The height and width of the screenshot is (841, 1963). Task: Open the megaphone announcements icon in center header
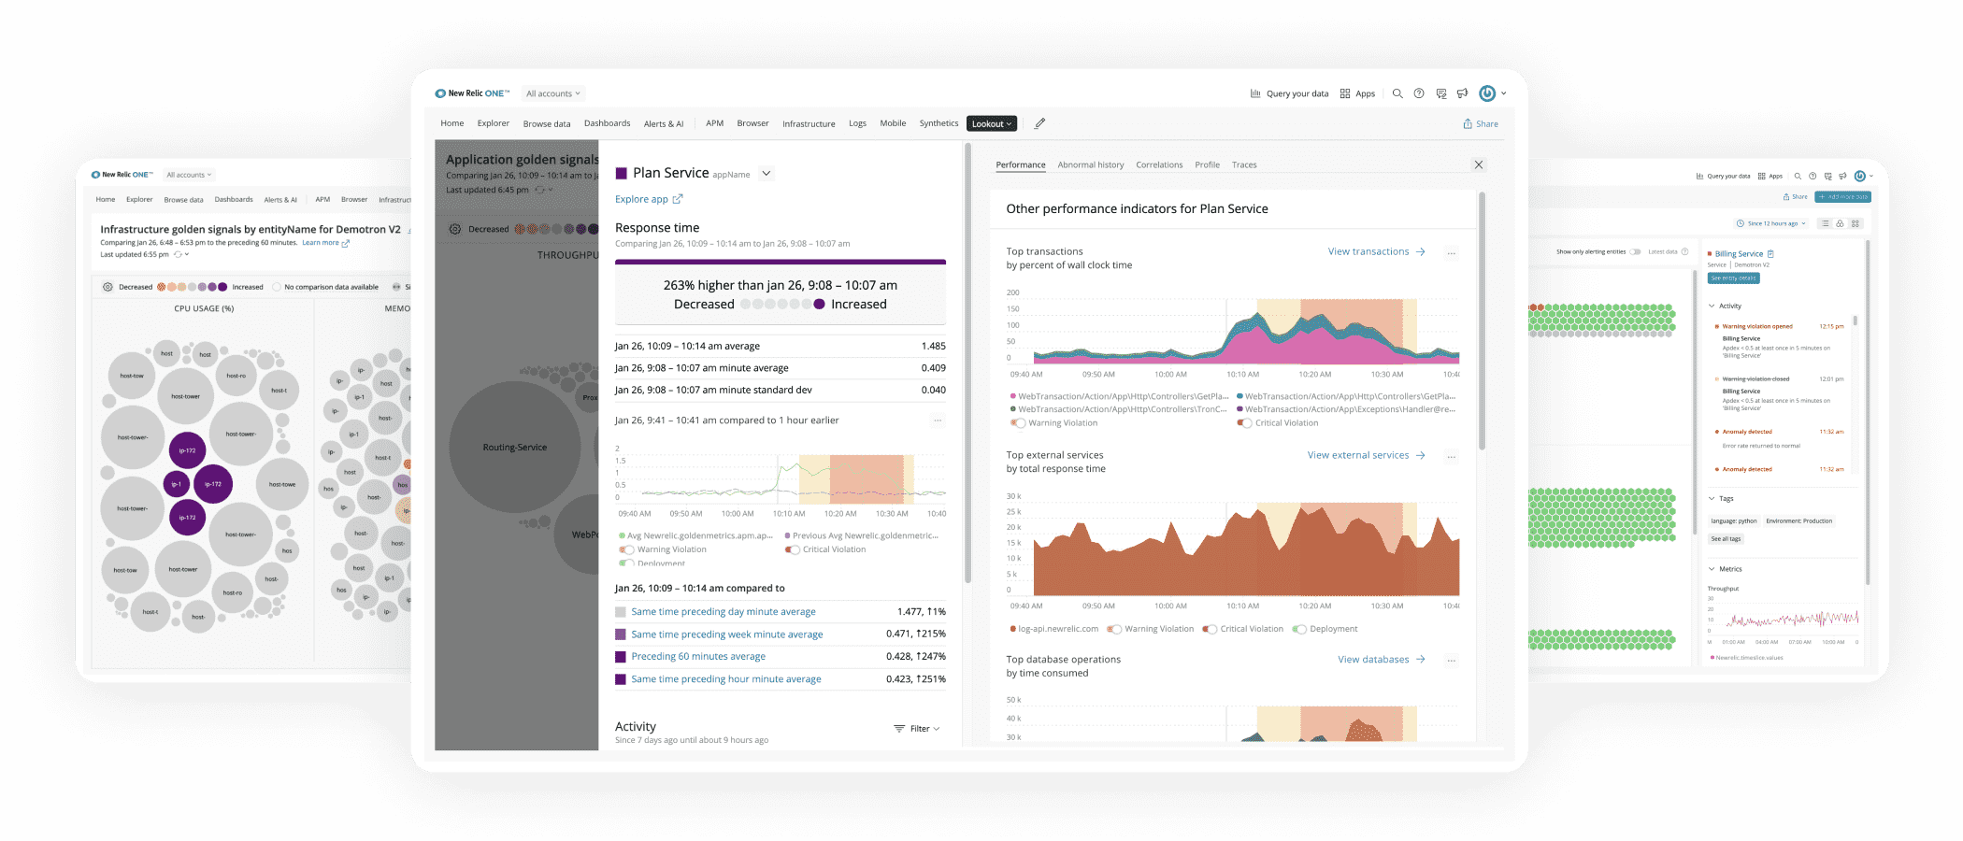(x=1462, y=93)
